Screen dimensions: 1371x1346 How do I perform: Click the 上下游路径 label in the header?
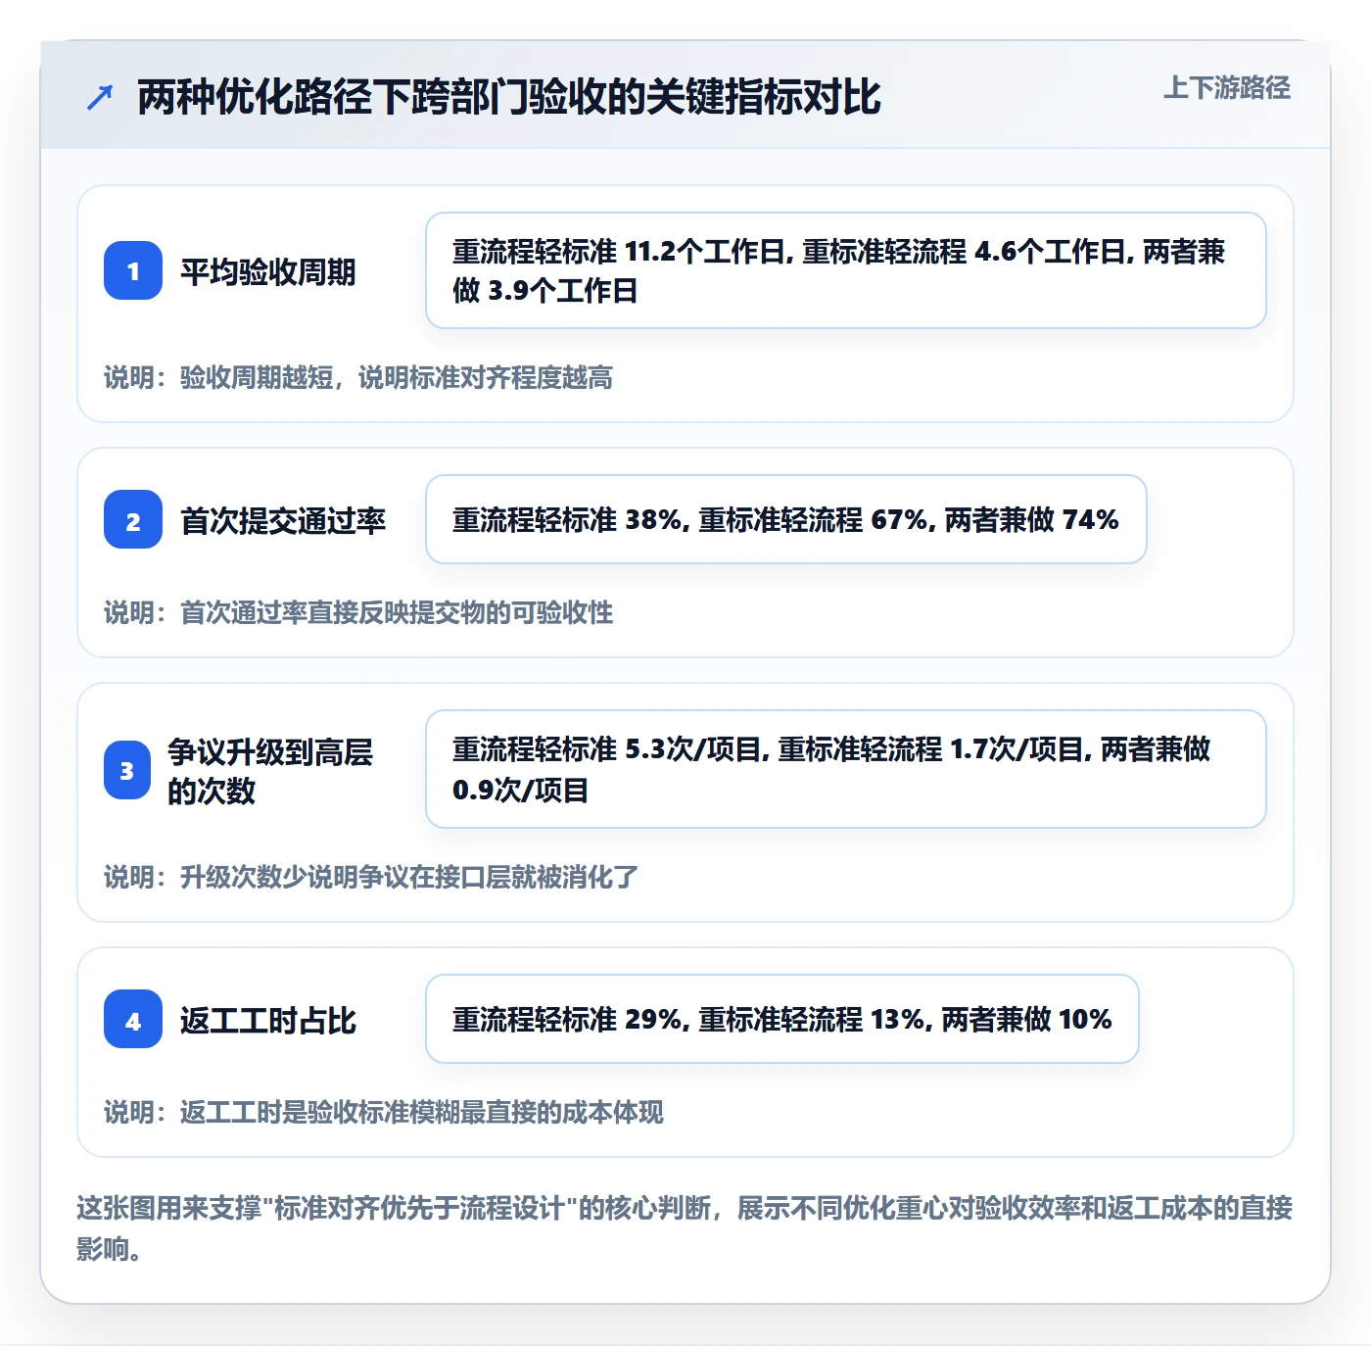point(1226,88)
